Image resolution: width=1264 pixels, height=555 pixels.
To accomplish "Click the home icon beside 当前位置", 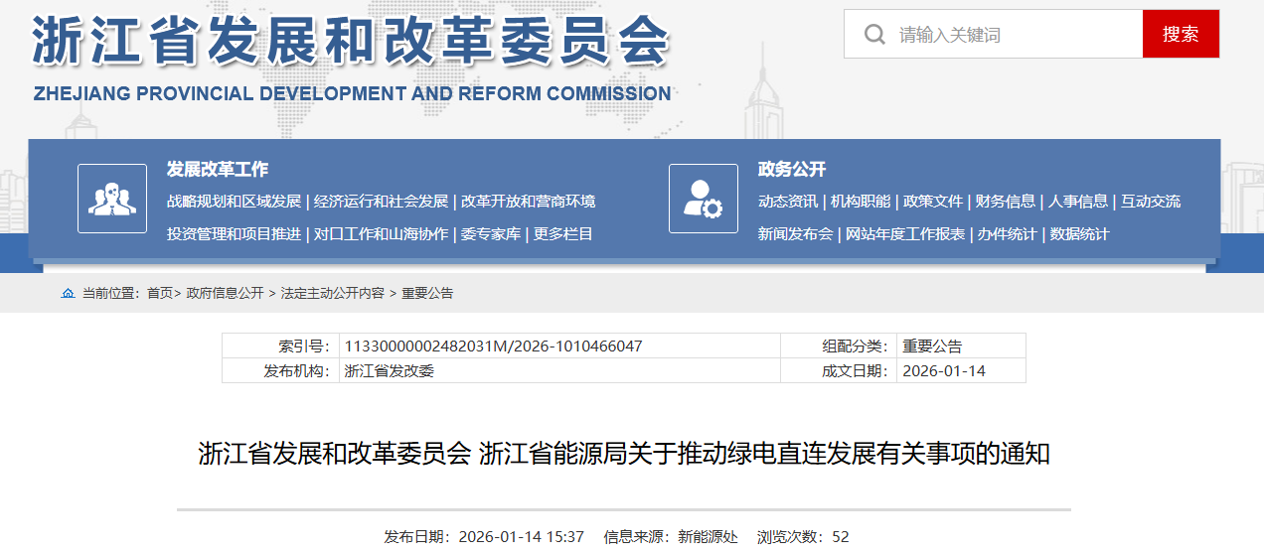I will click(x=68, y=294).
